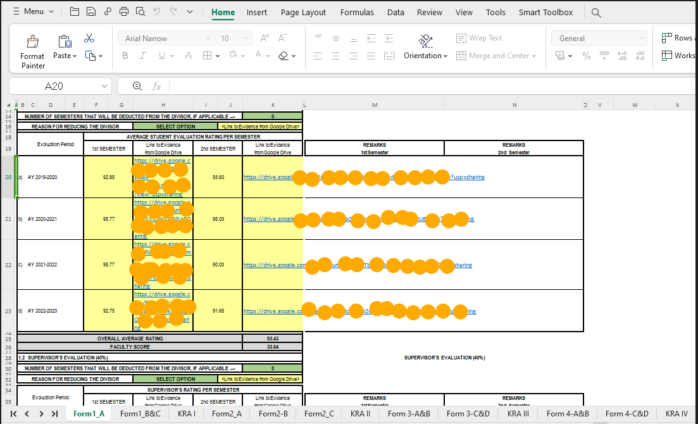Open the General number format dropdown
The height and width of the screenshot is (424, 698).
tap(642, 39)
